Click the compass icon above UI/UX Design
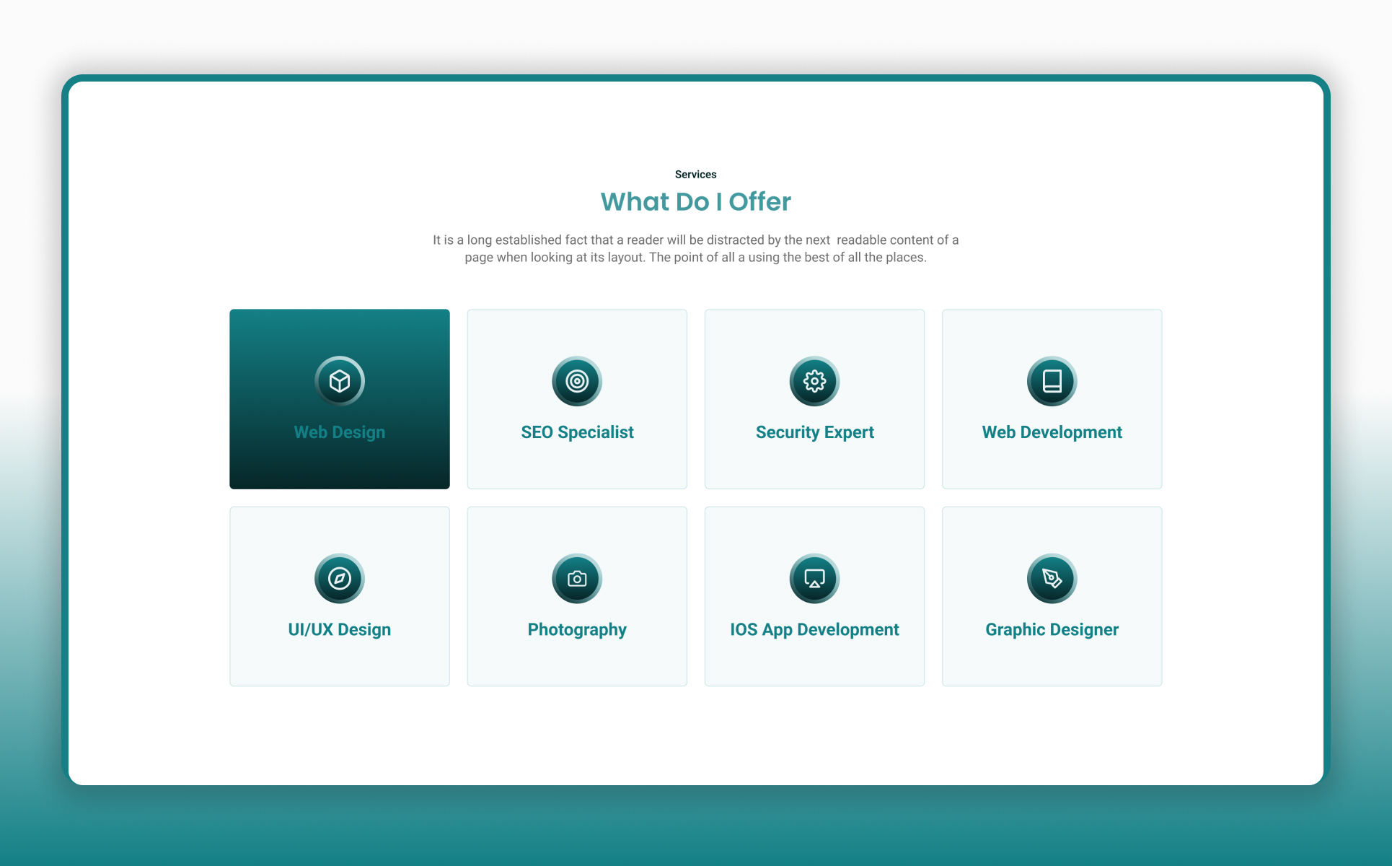1392x866 pixels. click(x=340, y=578)
